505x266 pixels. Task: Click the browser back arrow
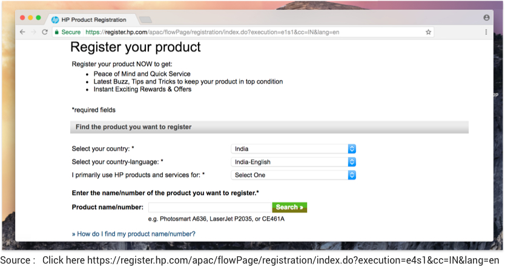pyautogui.click(x=22, y=32)
